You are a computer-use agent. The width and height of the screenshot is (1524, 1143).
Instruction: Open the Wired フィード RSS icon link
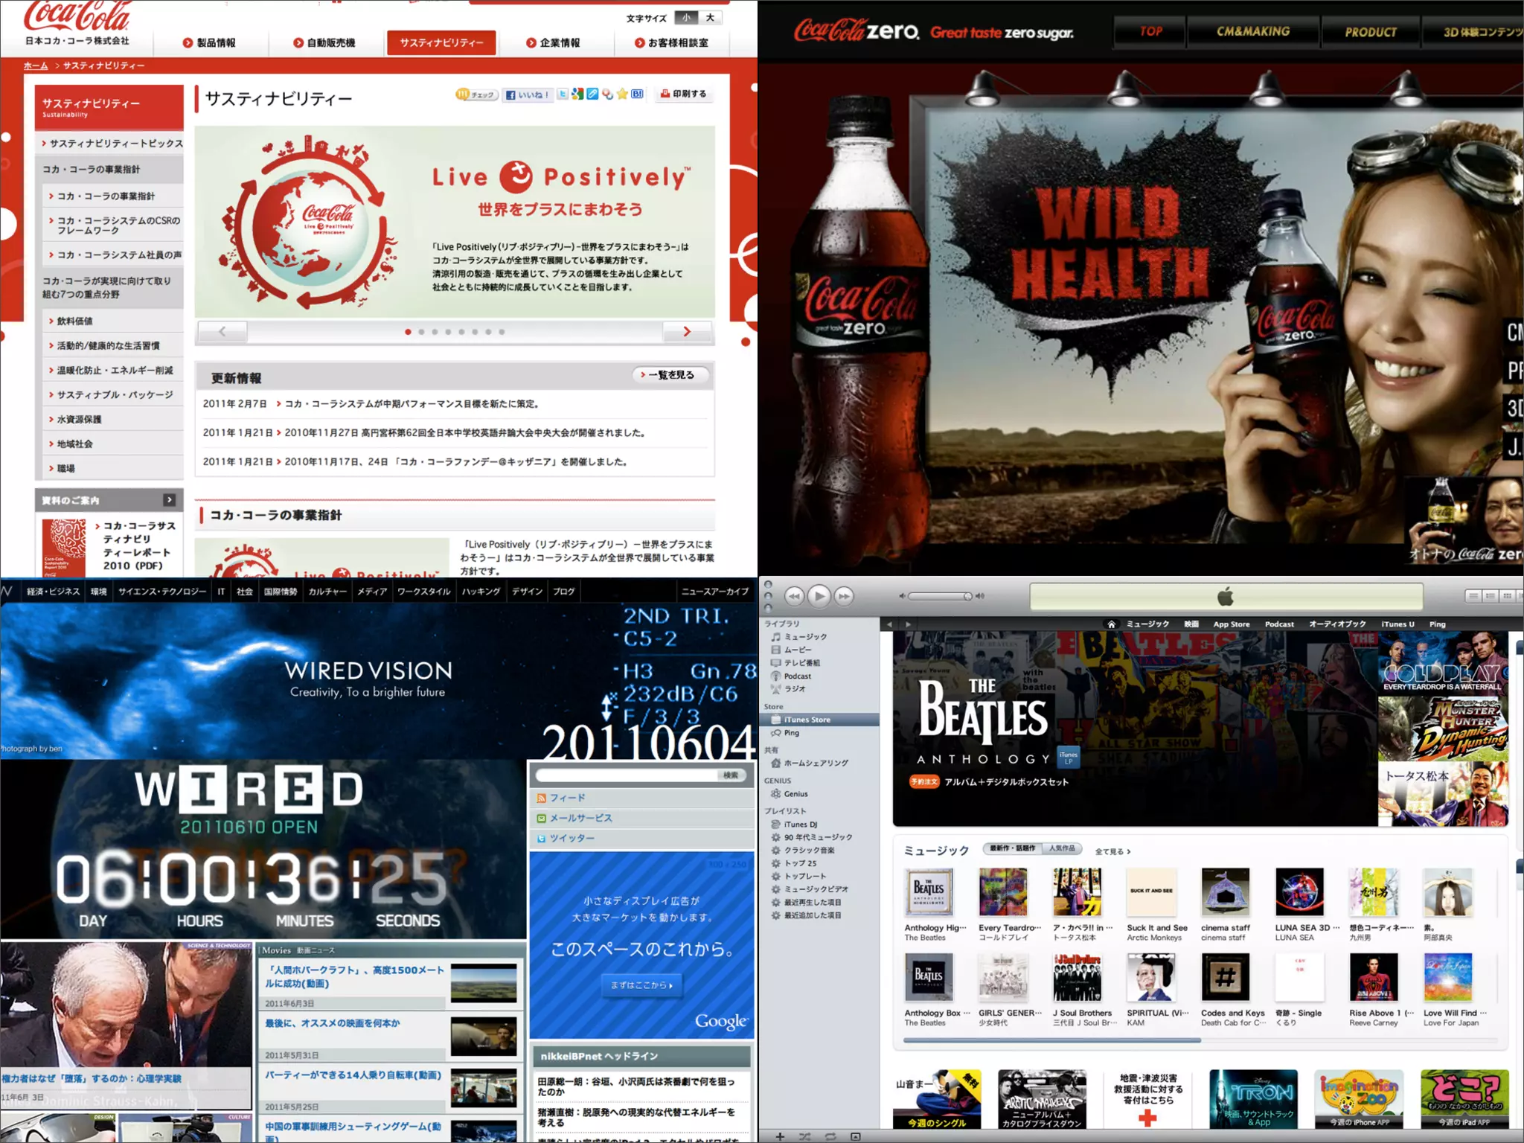[542, 798]
